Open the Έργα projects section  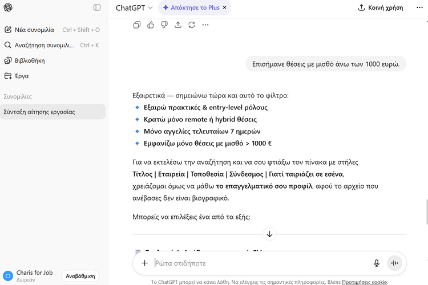[22, 76]
